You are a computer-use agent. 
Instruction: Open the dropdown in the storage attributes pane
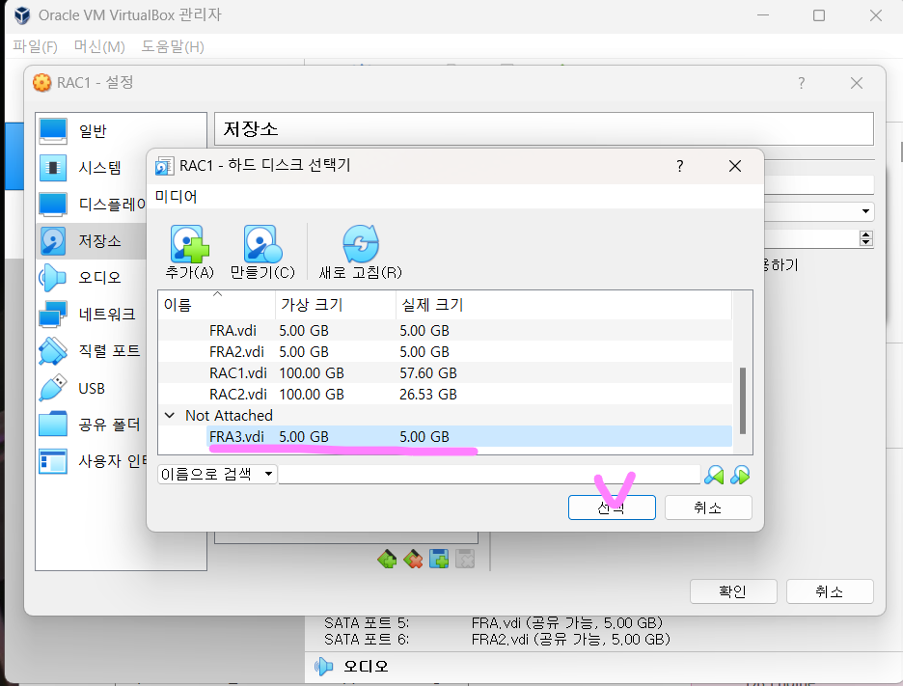(865, 211)
